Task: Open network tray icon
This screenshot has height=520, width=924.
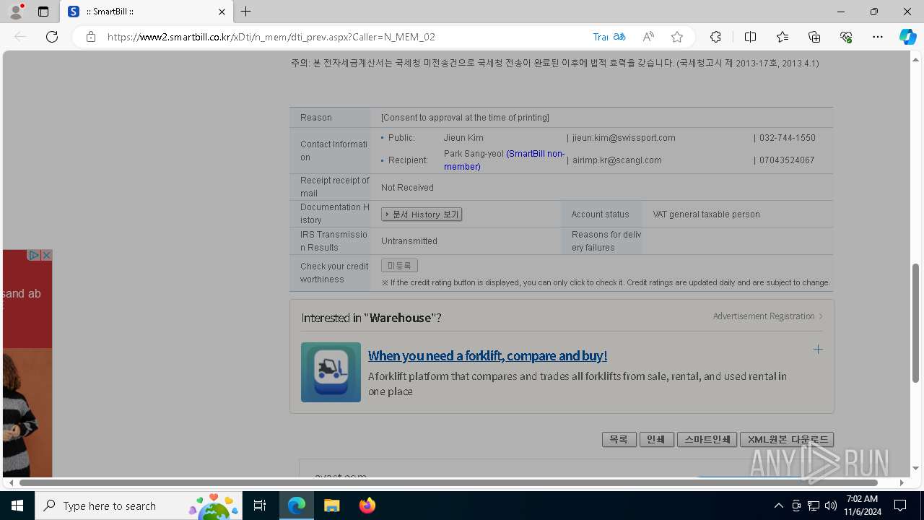Action: point(814,506)
